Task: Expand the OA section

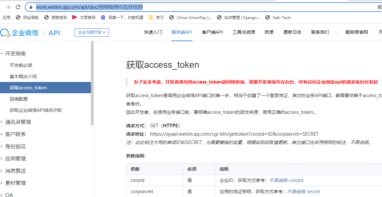Action: [x=7, y=194]
